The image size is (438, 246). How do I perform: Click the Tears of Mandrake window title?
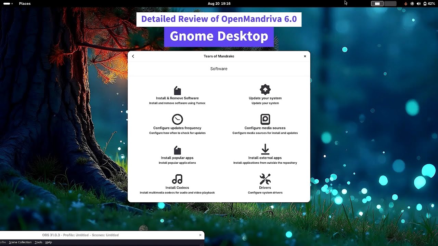(x=219, y=56)
